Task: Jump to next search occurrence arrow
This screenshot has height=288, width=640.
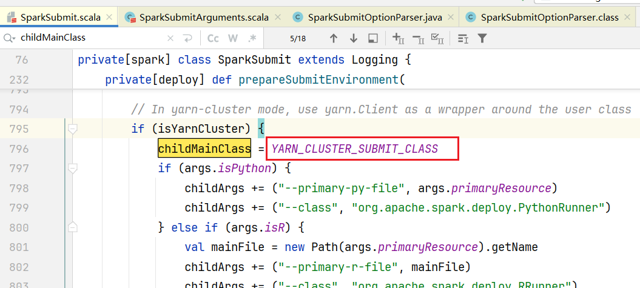Action: (354, 38)
